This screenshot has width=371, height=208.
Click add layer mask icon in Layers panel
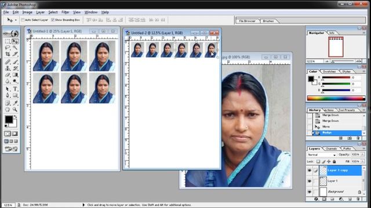(324, 199)
